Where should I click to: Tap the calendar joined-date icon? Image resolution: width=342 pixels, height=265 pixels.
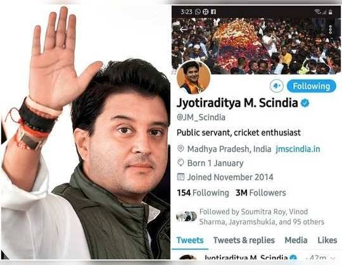[180, 177]
